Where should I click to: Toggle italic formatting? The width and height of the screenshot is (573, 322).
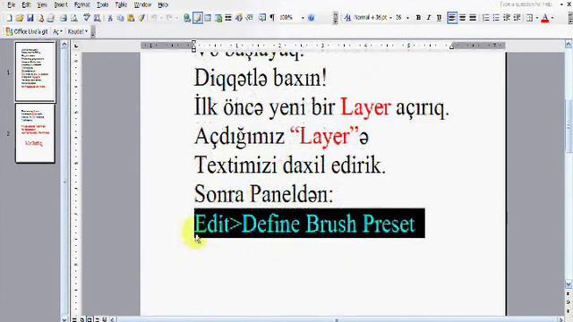(429, 18)
